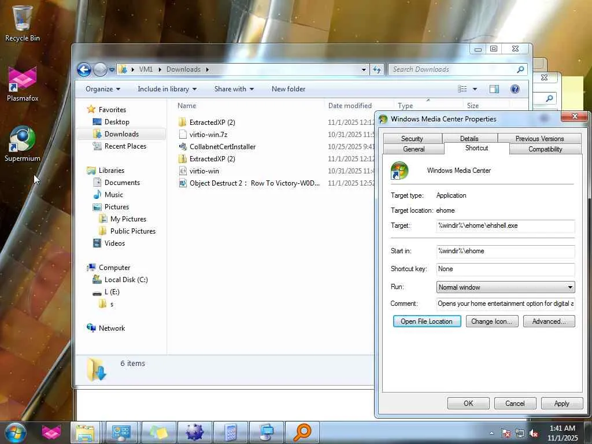The width and height of the screenshot is (592, 444).
Task: Click the CollabnetCertInstaller file icon
Action: pos(183,146)
